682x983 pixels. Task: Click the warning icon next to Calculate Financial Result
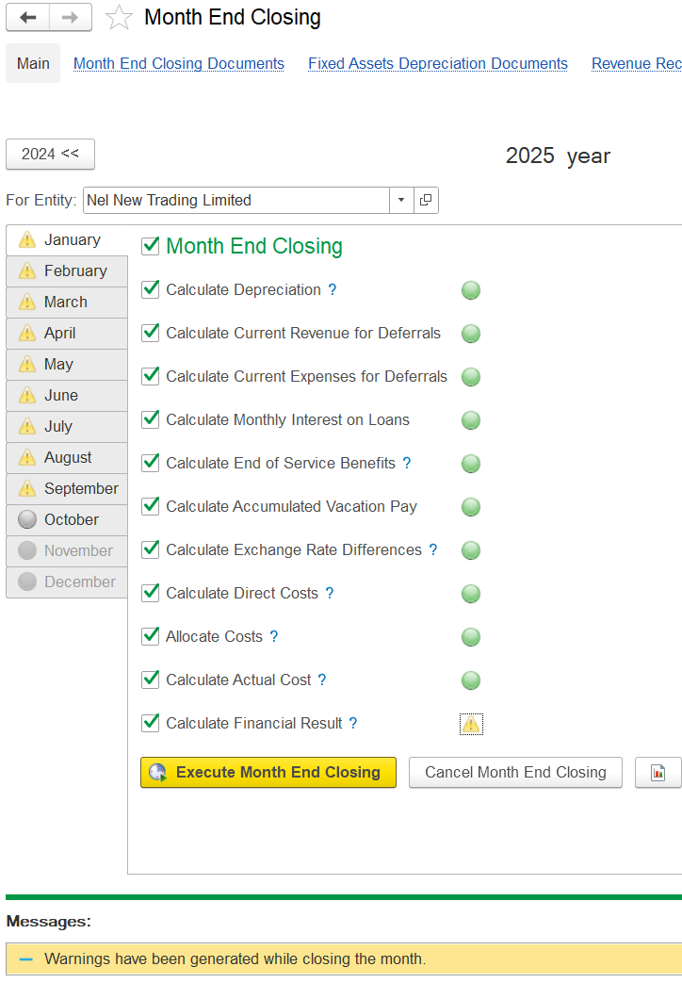coord(471,724)
